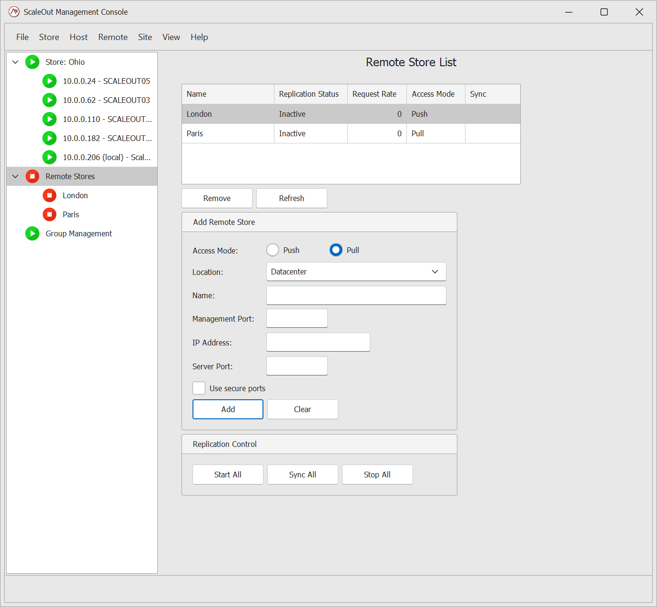Focus the Management Port input field
657x607 pixels.
coord(297,318)
